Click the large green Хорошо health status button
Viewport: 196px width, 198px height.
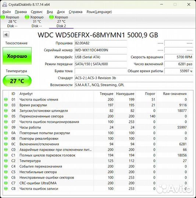click(x=17, y=56)
